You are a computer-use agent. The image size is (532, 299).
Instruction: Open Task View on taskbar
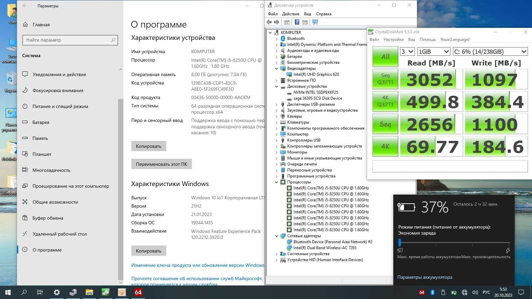pos(40,292)
